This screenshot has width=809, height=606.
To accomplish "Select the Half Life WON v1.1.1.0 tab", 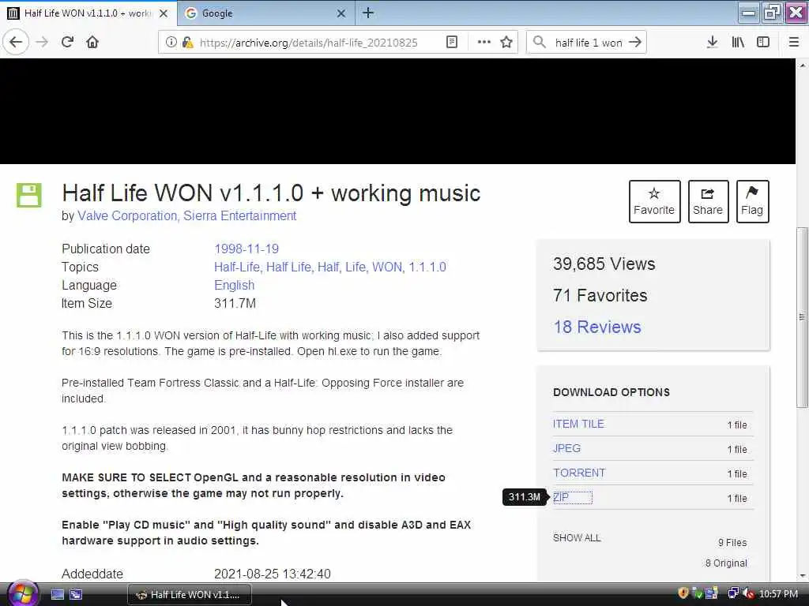I will pyautogui.click(x=88, y=13).
